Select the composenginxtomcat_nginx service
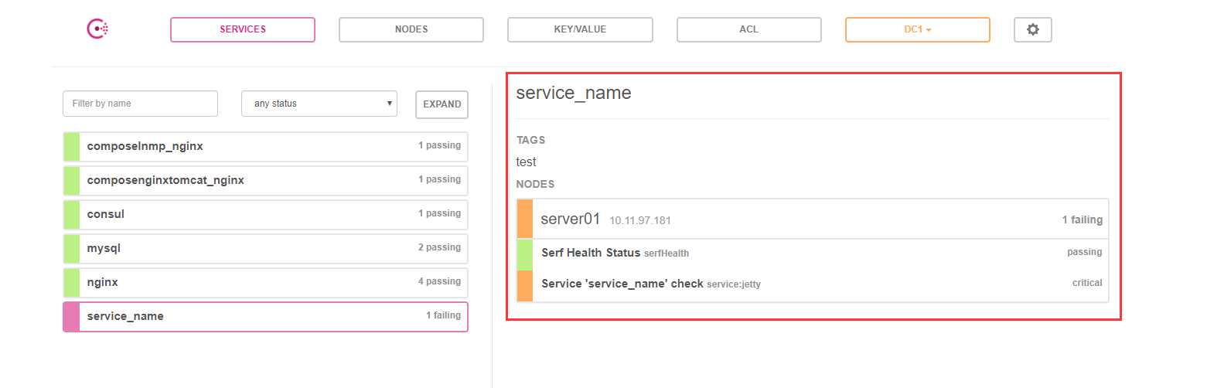 point(265,180)
